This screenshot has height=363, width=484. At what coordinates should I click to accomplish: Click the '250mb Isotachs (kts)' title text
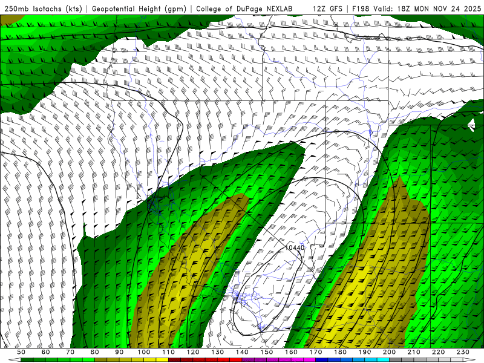pos(43,8)
